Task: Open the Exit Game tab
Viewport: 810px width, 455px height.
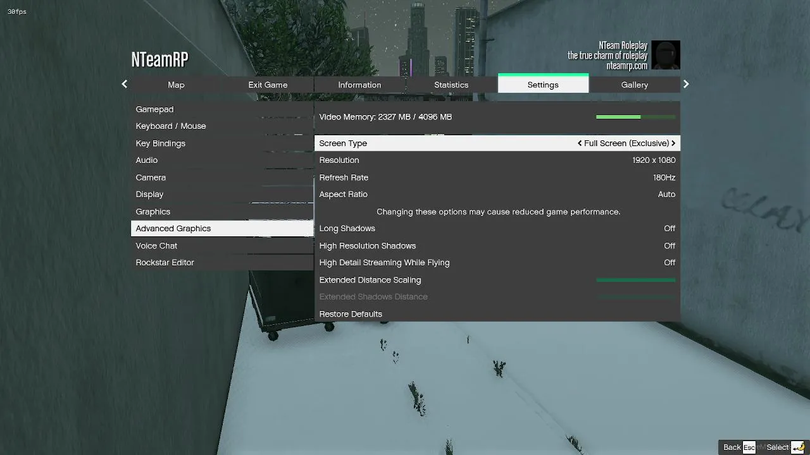Action: coord(268,85)
